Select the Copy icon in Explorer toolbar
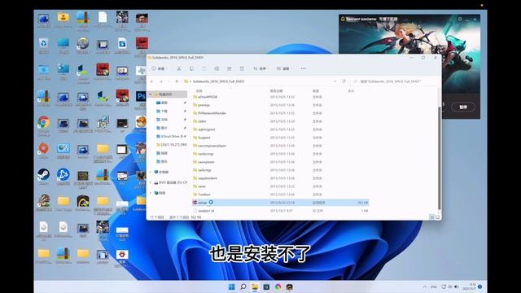 pos(191,68)
